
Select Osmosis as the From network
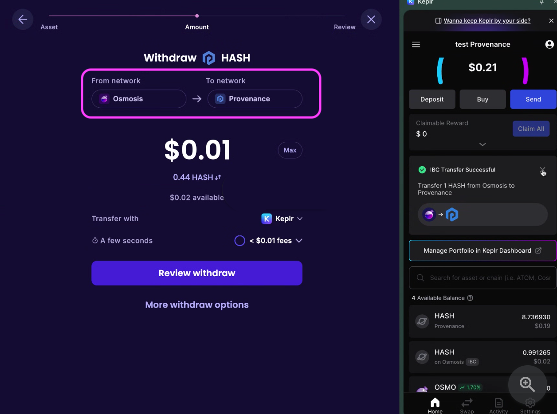[x=139, y=99]
